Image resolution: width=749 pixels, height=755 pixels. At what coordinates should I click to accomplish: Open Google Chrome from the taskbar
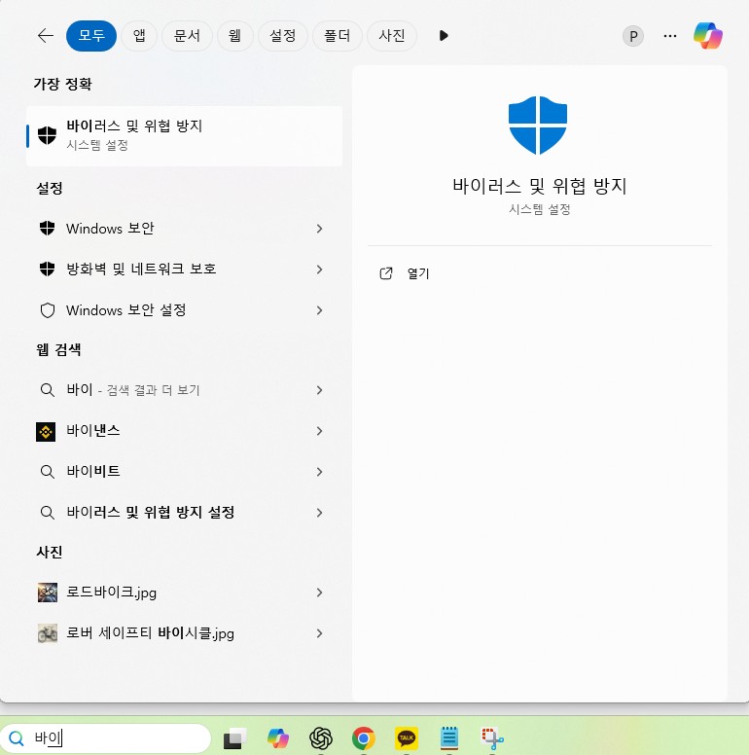364,738
